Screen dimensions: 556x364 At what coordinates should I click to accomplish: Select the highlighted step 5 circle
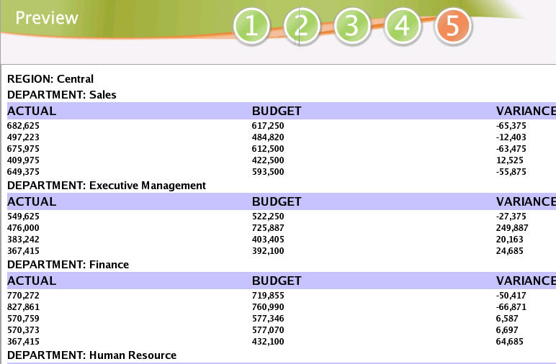click(x=453, y=26)
